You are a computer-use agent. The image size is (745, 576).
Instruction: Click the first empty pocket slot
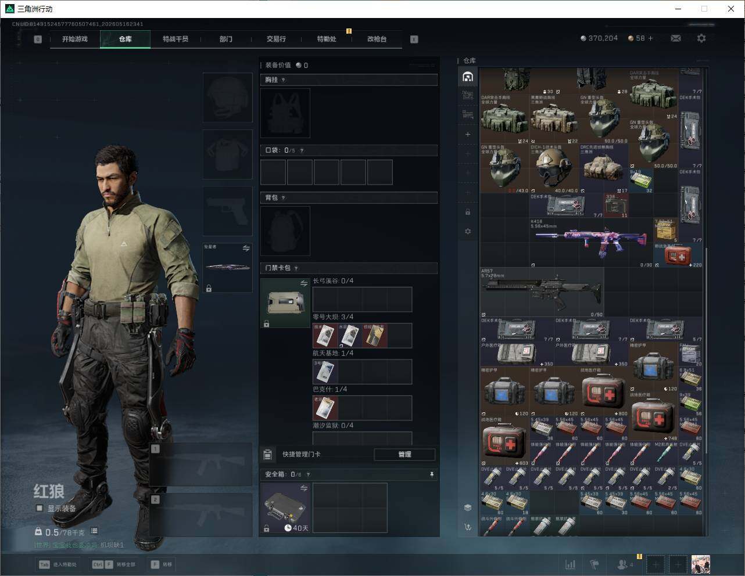point(273,172)
